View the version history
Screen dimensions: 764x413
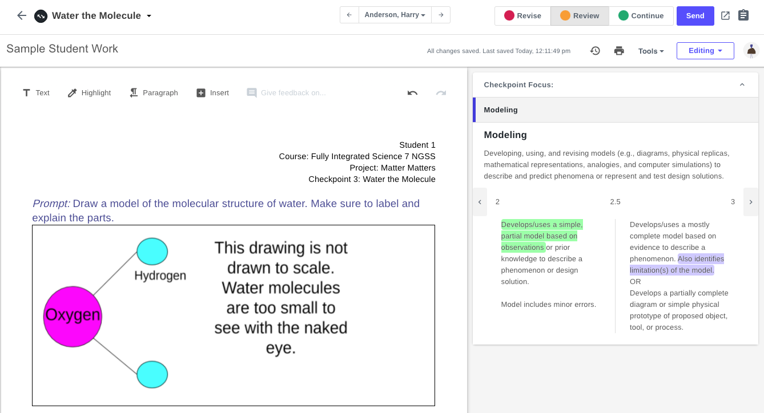[x=595, y=51]
